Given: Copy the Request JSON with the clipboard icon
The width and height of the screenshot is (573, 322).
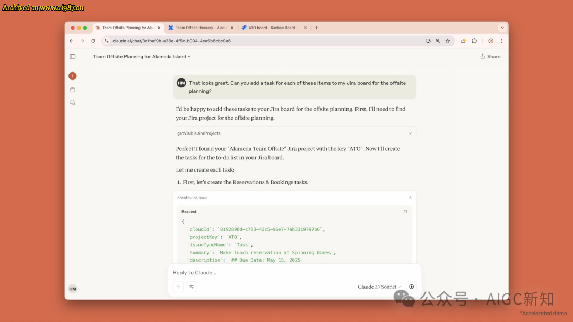Looking at the screenshot, I should pos(405,211).
